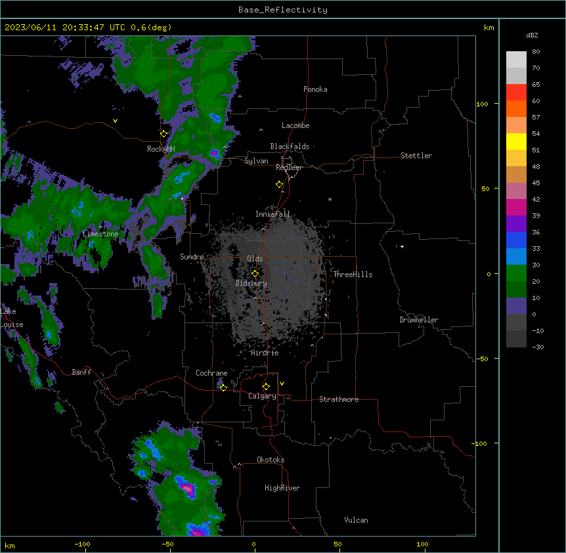Viewport: 566px width, 553px height.
Task: Click the Cochrane label
Action: tap(211, 373)
